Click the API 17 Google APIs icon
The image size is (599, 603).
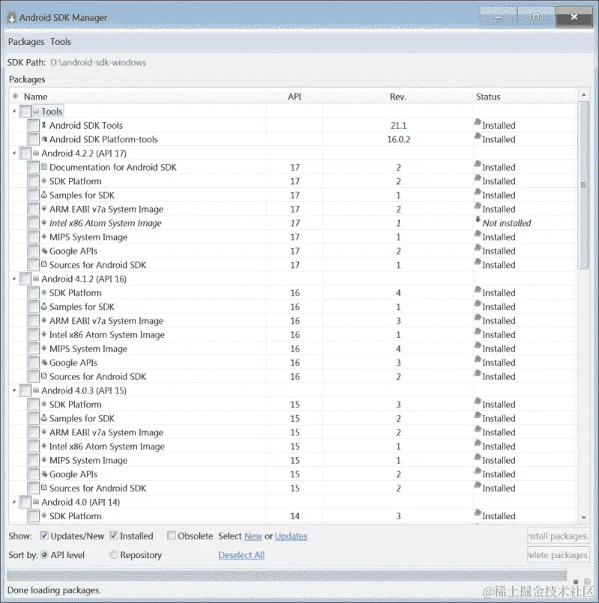tap(44, 251)
